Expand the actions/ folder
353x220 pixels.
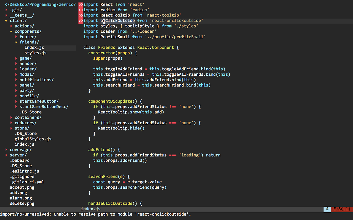point(11,26)
